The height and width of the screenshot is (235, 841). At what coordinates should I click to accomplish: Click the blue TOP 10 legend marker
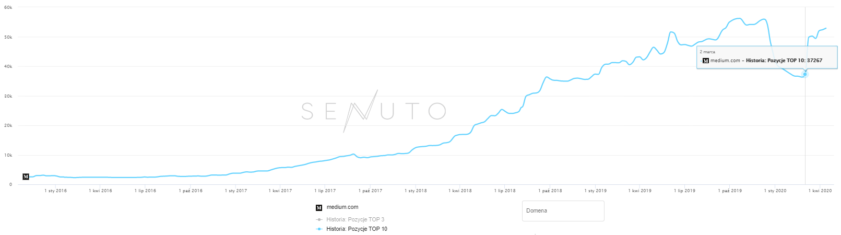pos(319,229)
